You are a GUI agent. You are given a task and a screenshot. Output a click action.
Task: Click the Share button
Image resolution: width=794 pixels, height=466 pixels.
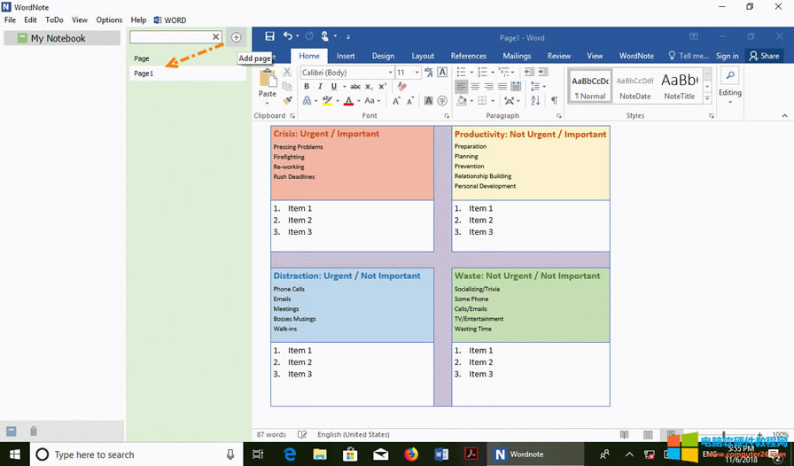(764, 56)
